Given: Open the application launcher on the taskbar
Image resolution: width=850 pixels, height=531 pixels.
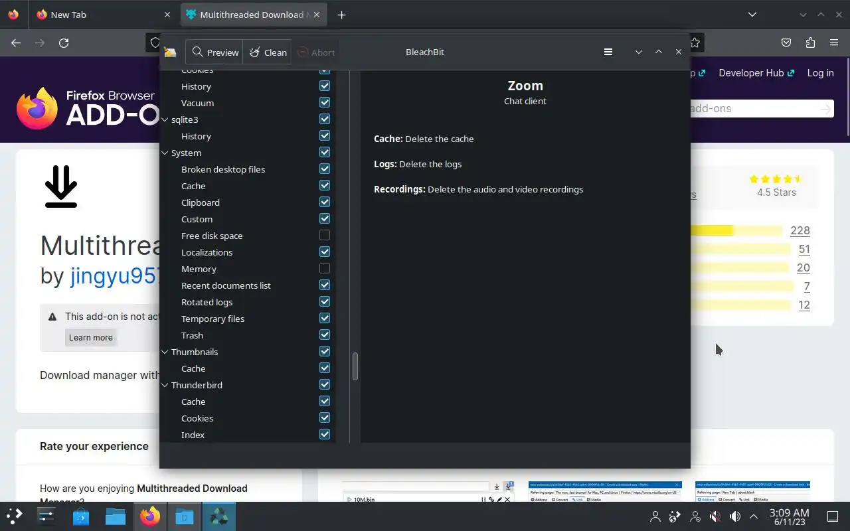Looking at the screenshot, I should point(15,516).
